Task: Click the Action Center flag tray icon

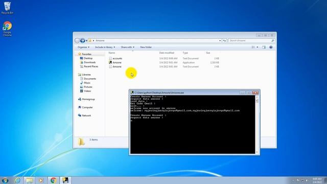Action: (x=298, y=180)
